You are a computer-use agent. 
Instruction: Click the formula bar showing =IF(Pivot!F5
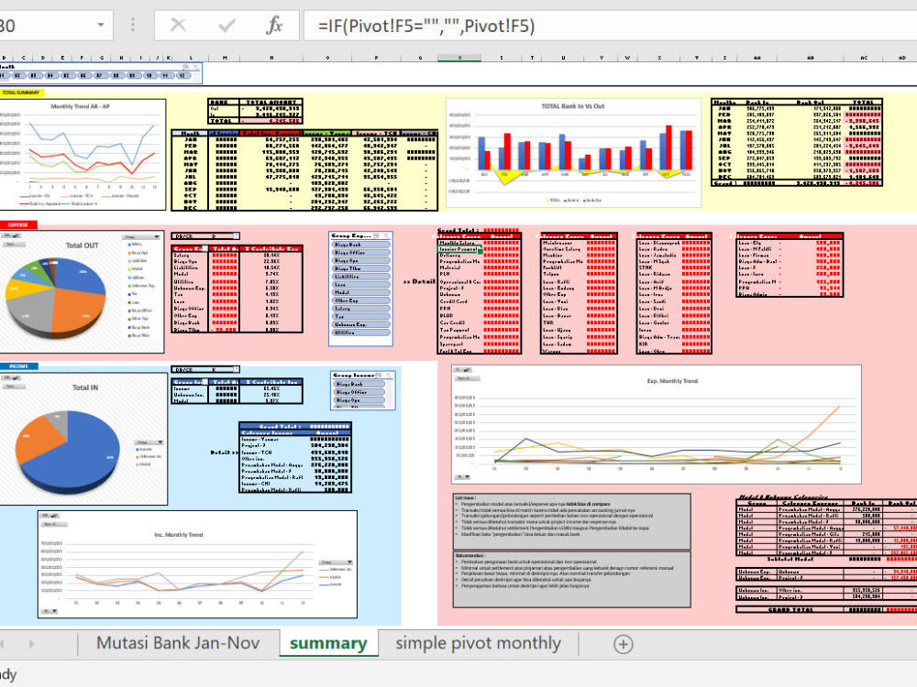pos(608,26)
